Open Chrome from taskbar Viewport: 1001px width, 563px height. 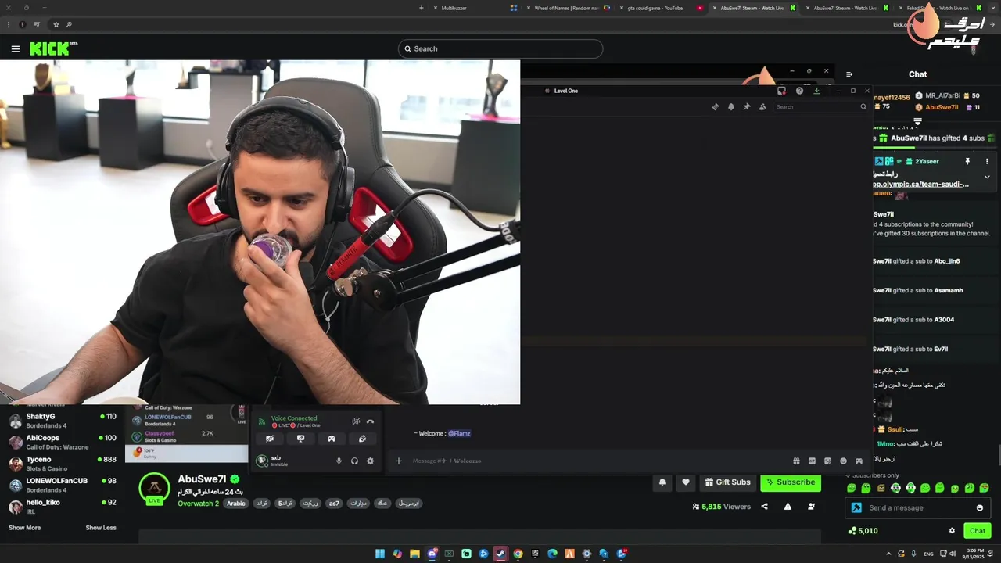point(518,554)
